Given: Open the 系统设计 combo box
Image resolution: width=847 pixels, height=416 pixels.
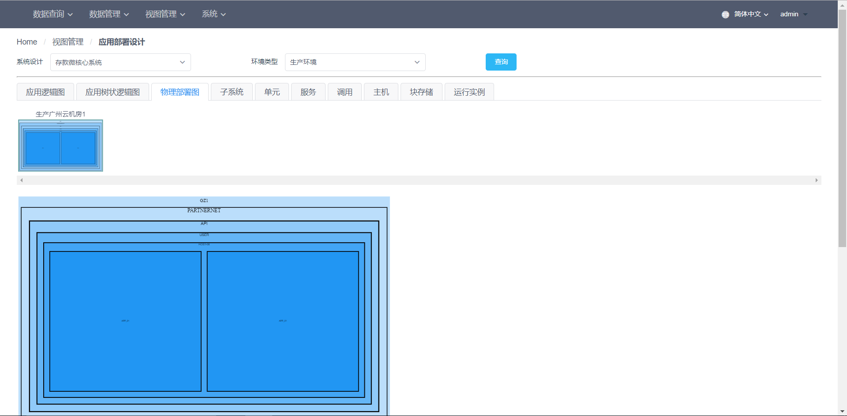Looking at the screenshot, I should pyautogui.click(x=120, y=62).
